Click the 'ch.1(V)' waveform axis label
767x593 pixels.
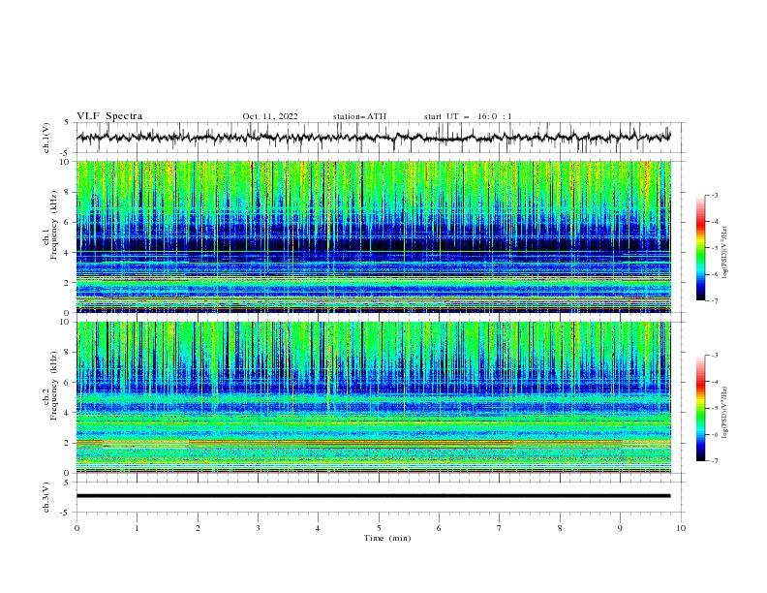[46, 138]
